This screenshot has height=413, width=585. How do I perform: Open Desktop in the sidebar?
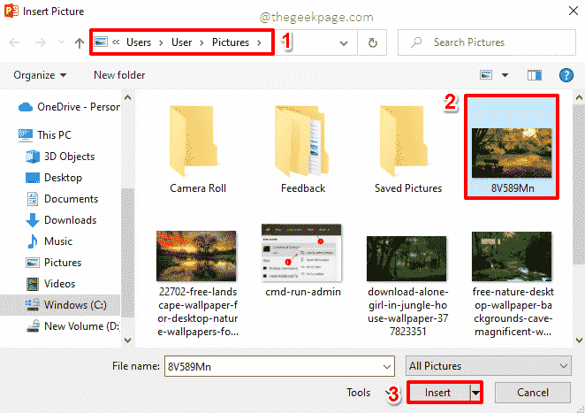(54, 178)
